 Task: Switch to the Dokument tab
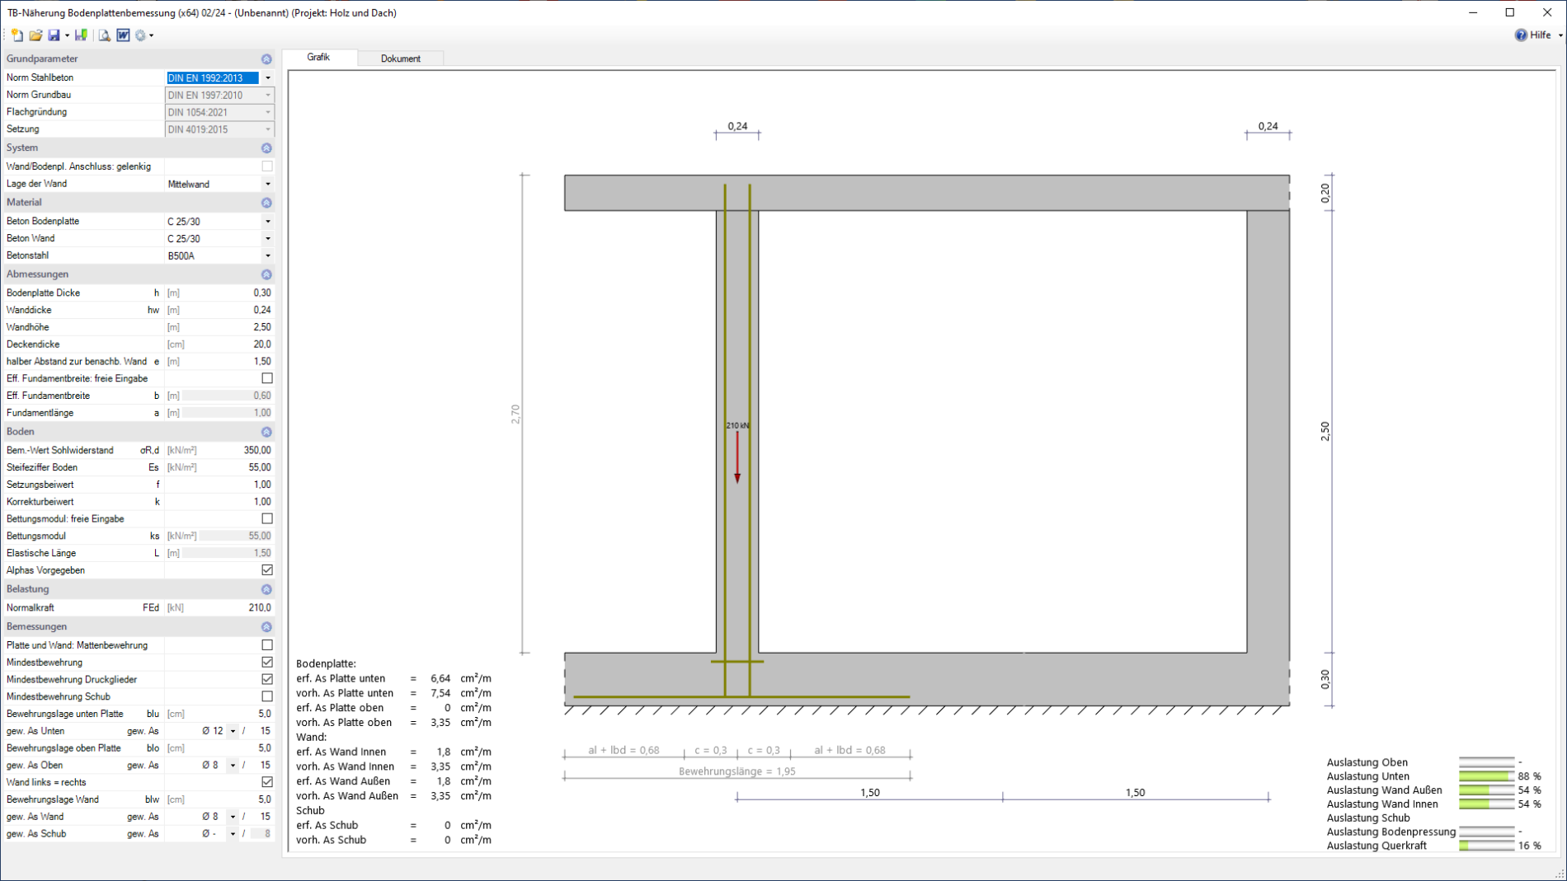[x=400, y=59]
